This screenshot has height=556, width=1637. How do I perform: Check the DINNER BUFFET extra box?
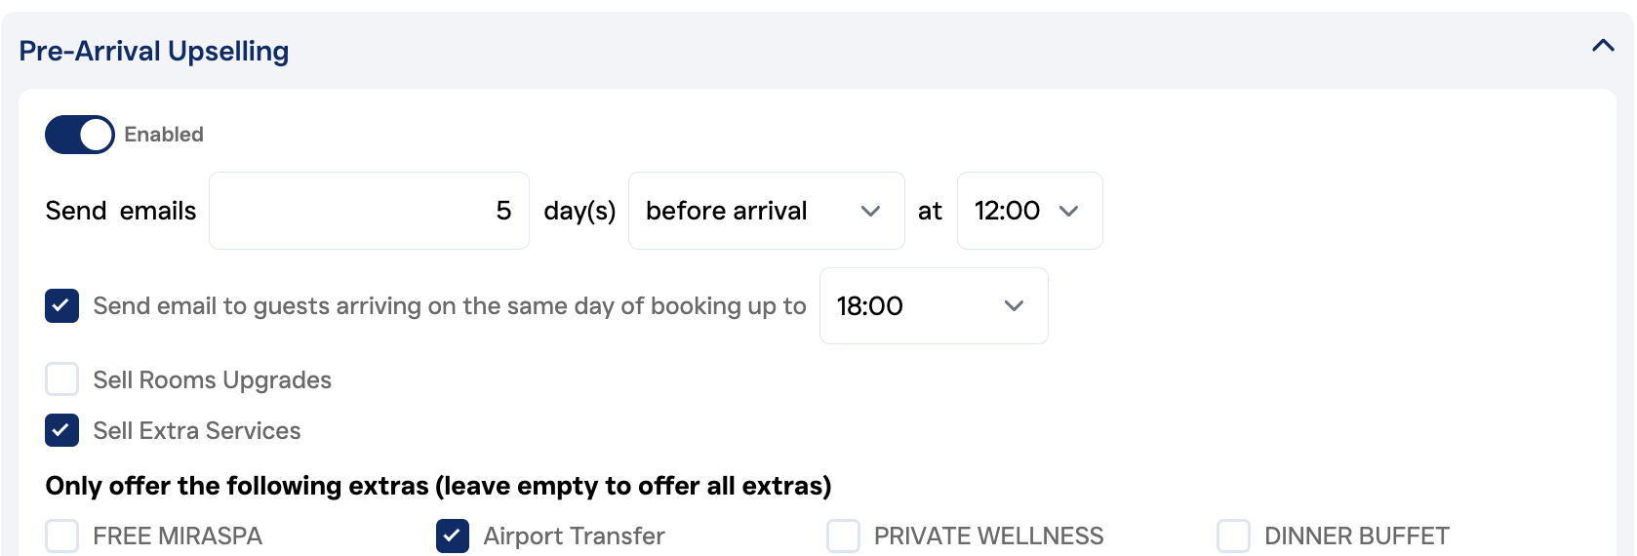tap(1233, 536)
